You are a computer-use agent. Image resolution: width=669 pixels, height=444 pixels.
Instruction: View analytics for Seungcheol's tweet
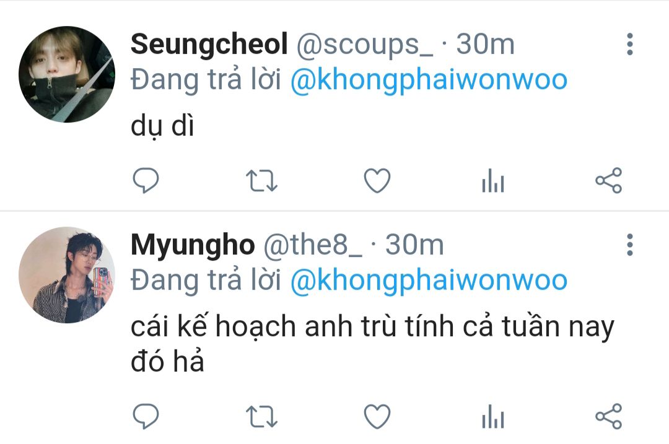tap(493, 180)
